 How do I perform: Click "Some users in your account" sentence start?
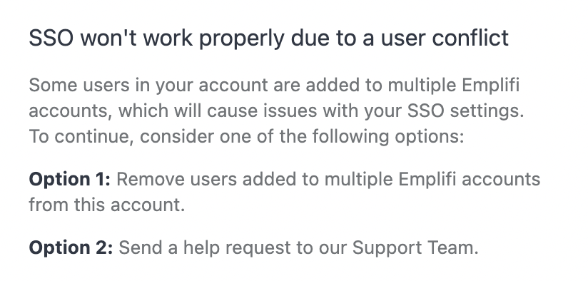(148, 86)
